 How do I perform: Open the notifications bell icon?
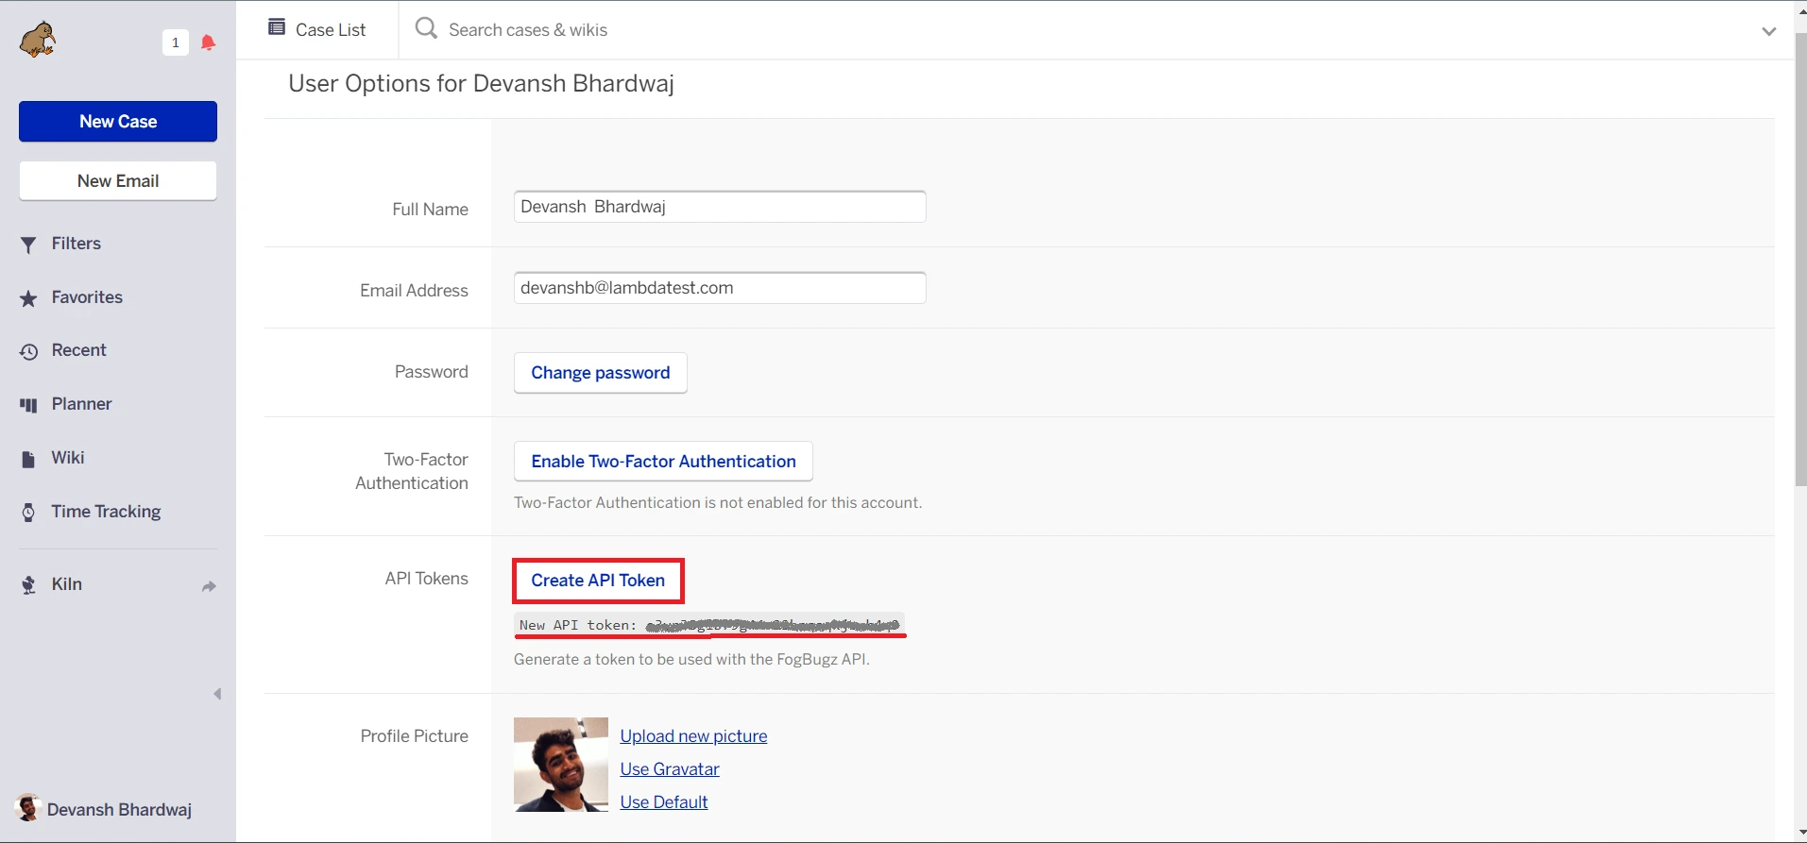click(208, 42)
